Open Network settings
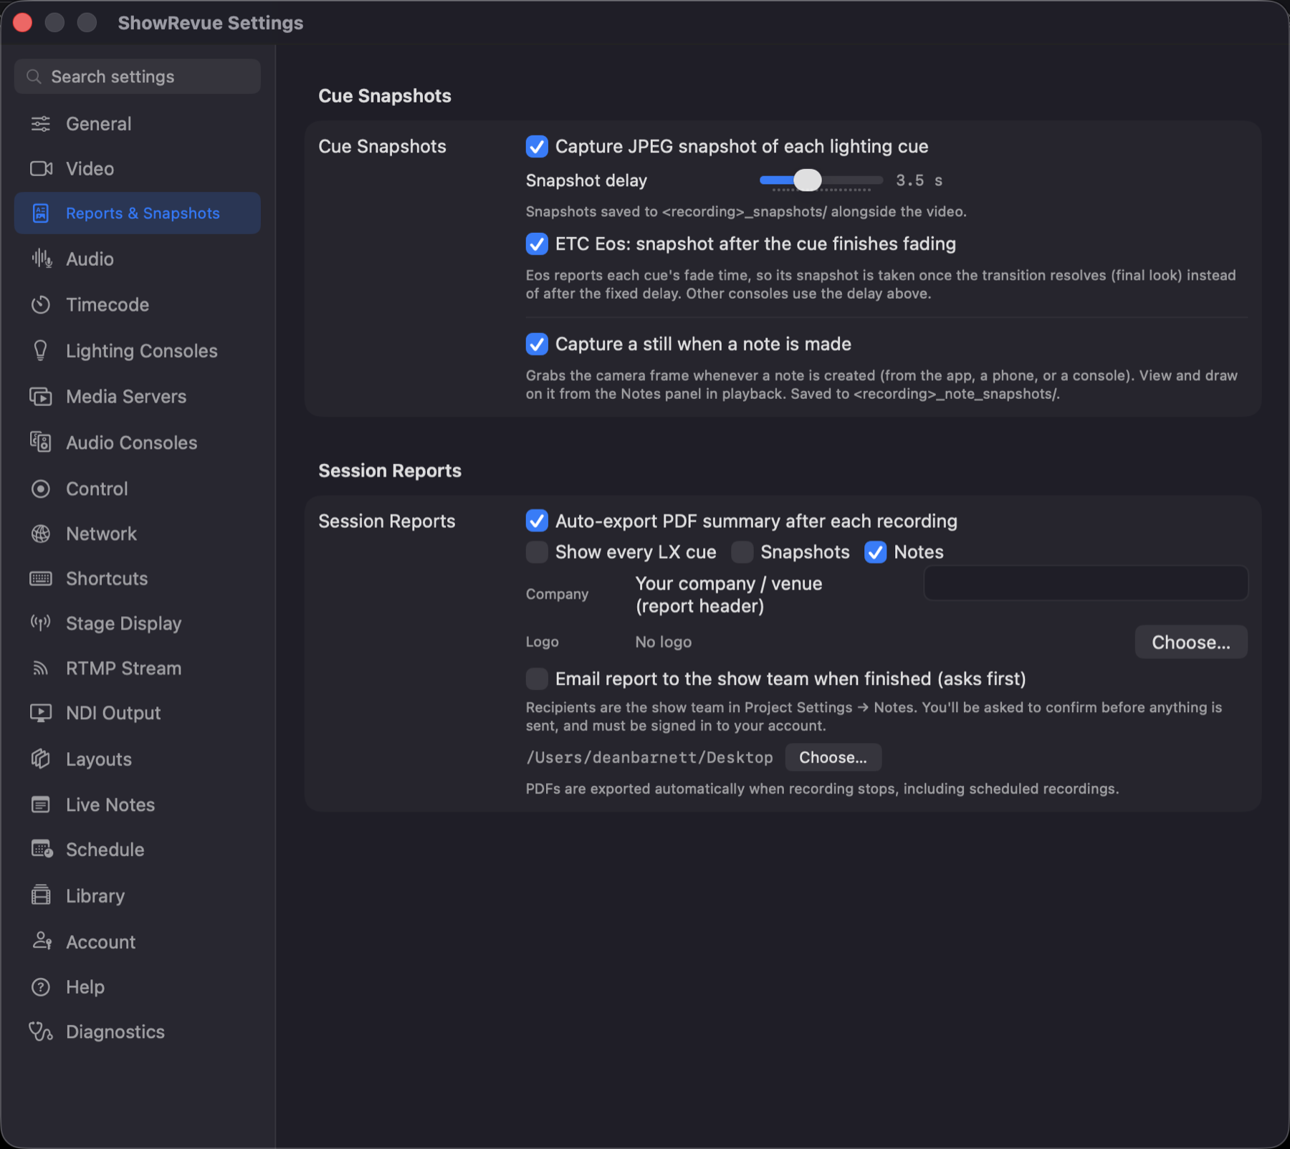This screenshot has height=1149, width=1290. click(x=138, y=534)
